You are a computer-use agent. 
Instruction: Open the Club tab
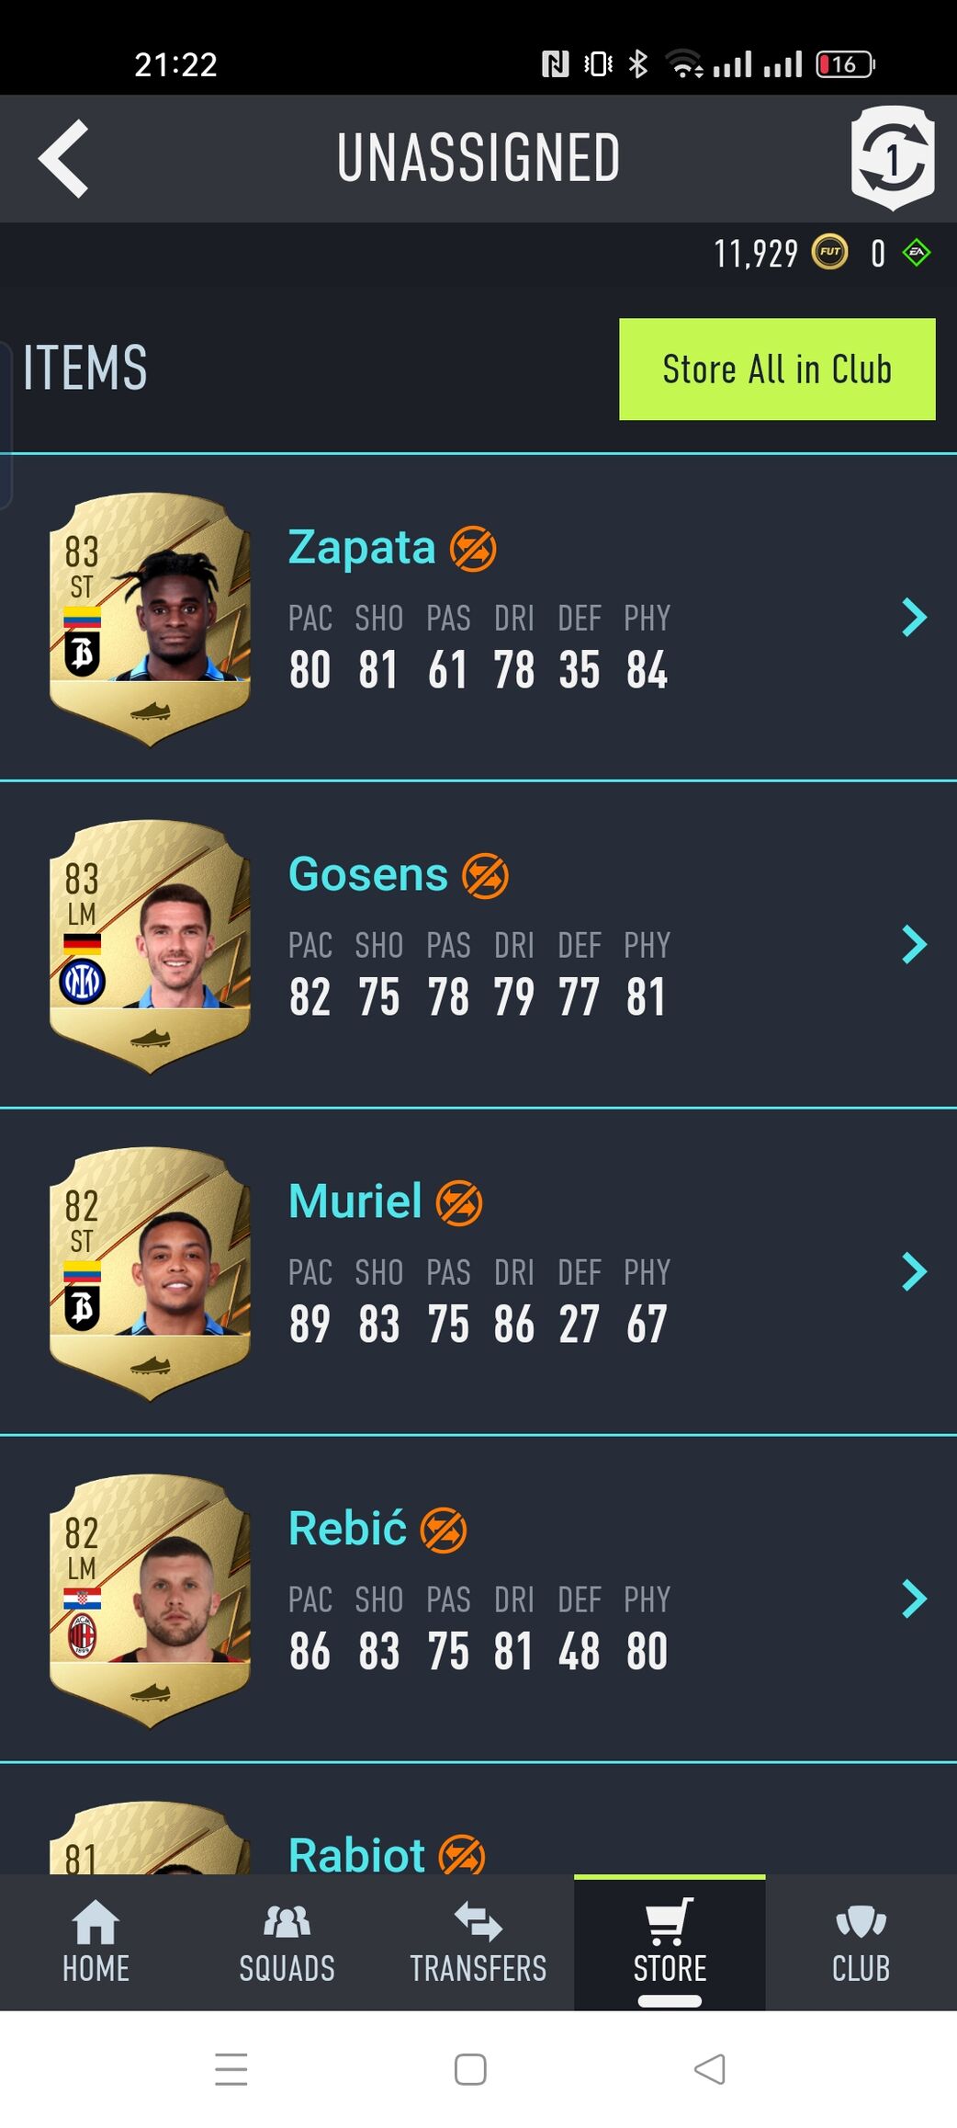point(861,1941)
